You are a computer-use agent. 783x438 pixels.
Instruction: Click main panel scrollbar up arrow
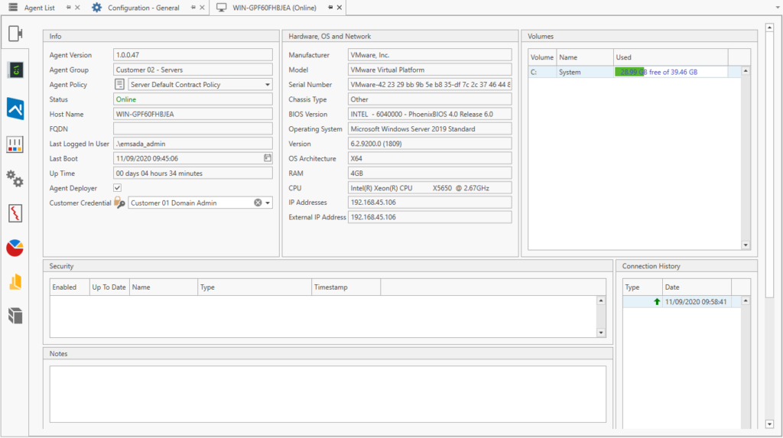[769, 28]
